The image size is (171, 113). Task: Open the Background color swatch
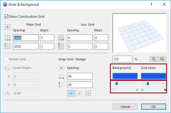125,76
